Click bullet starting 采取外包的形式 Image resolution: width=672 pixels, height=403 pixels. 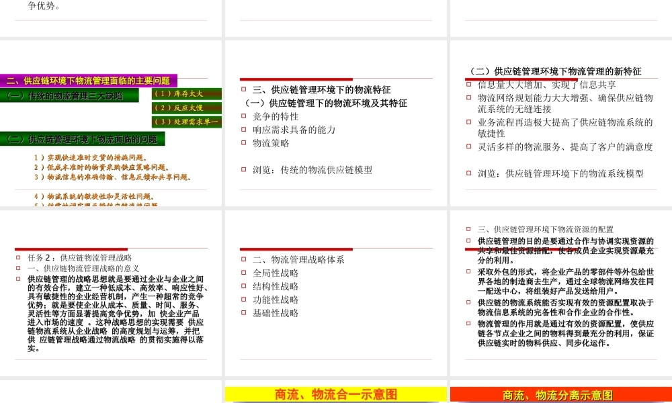566,281
